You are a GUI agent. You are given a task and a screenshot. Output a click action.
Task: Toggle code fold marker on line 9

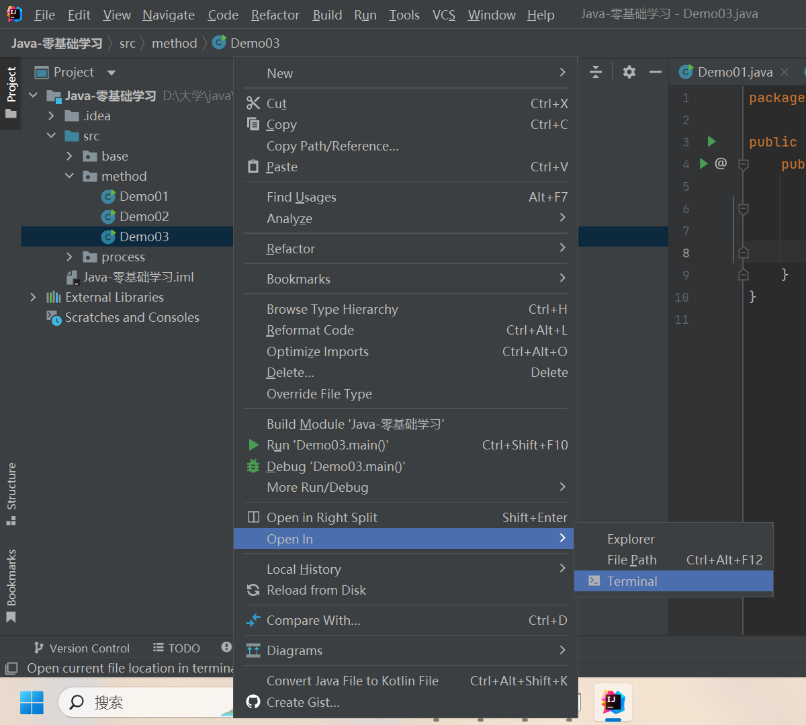pyautogui.click(x=744, y=275)
